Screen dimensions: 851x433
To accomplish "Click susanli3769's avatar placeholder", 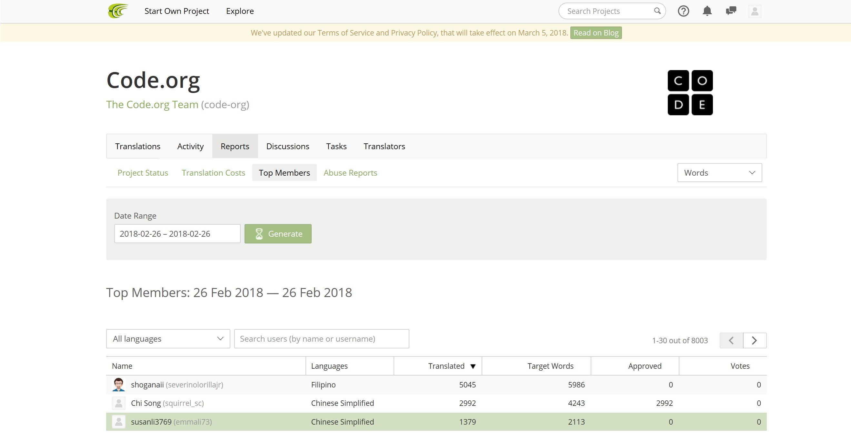I will coord(119,422).
